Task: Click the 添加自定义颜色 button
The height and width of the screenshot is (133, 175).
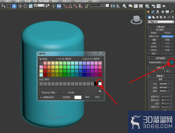Action: (49, 93)
